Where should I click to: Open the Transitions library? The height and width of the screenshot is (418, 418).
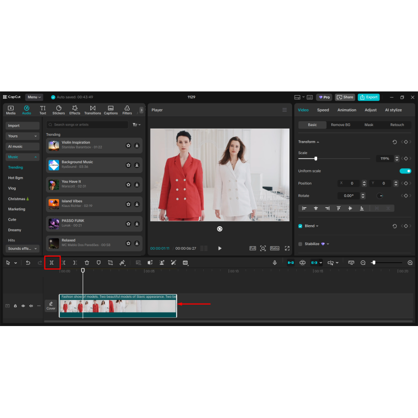tap(92, 110)
